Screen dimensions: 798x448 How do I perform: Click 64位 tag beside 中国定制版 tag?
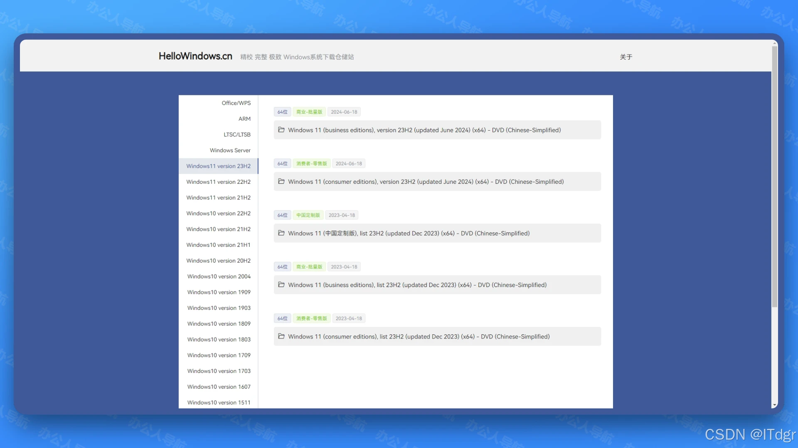coord(283,215)
